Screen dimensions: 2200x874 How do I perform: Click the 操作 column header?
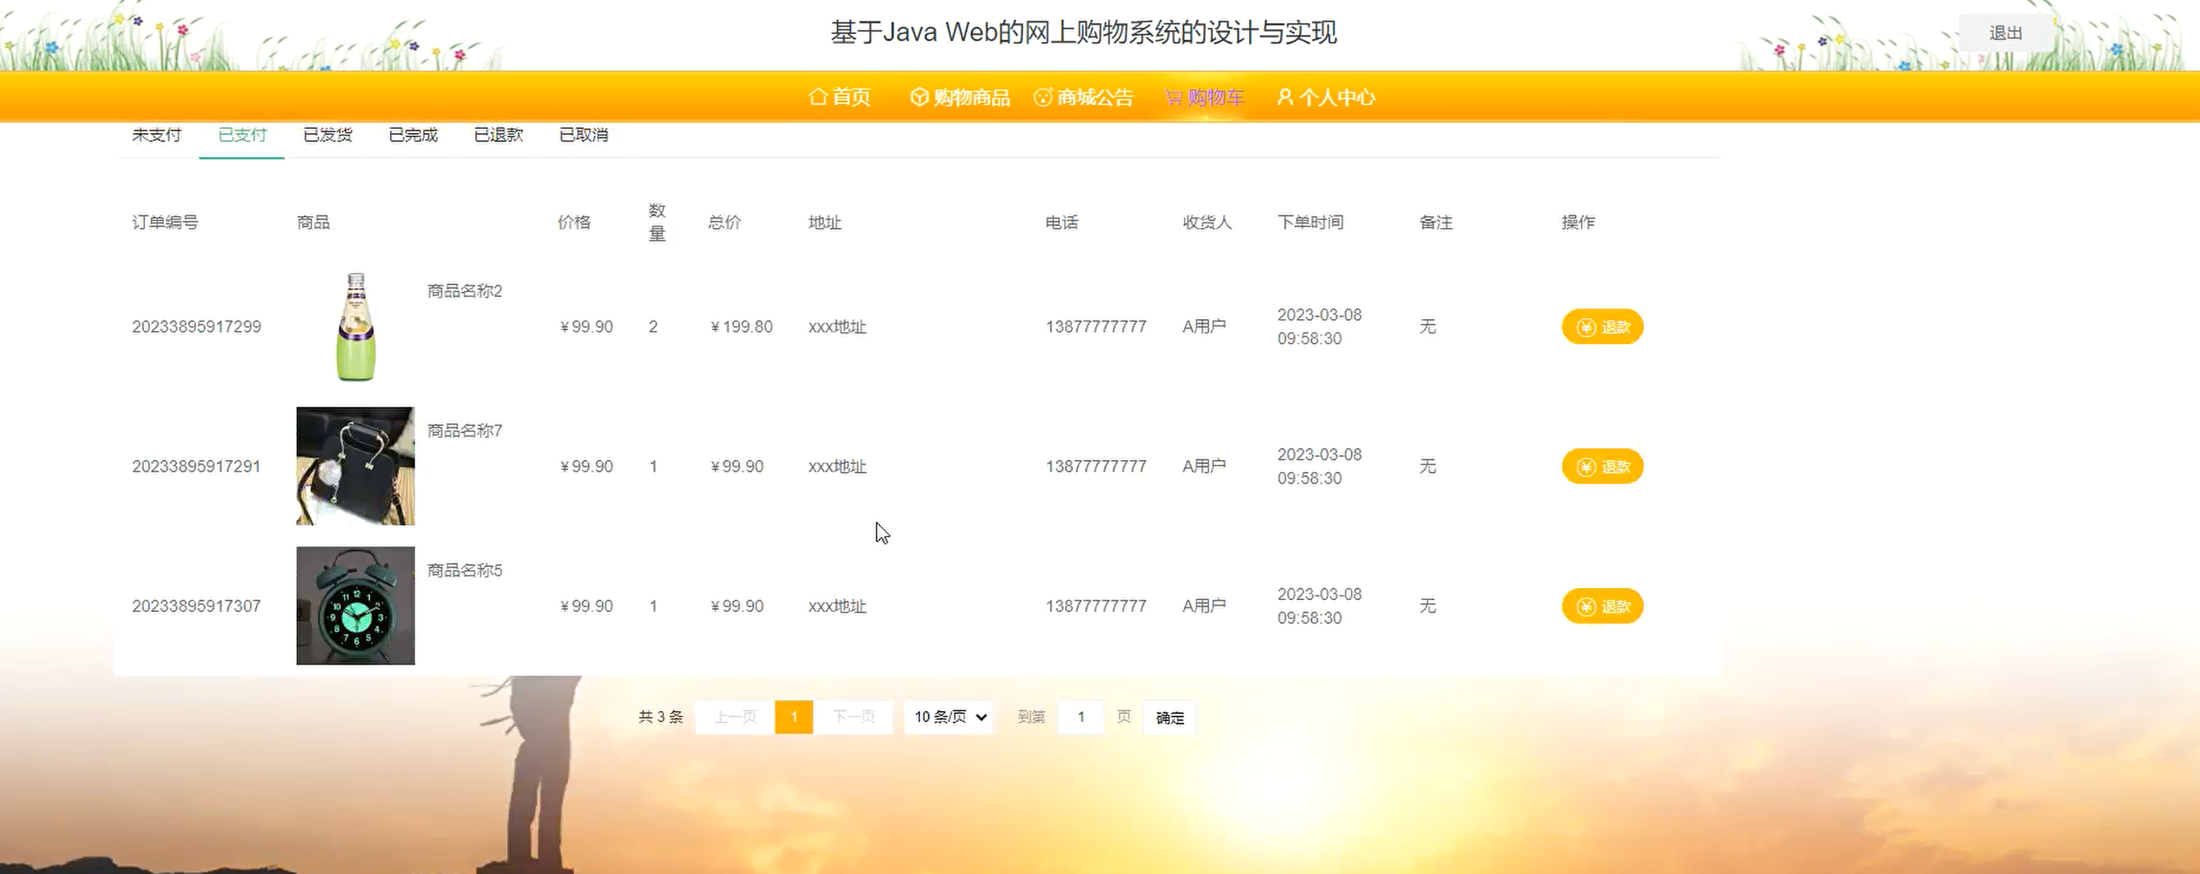tap(1577, 222)
